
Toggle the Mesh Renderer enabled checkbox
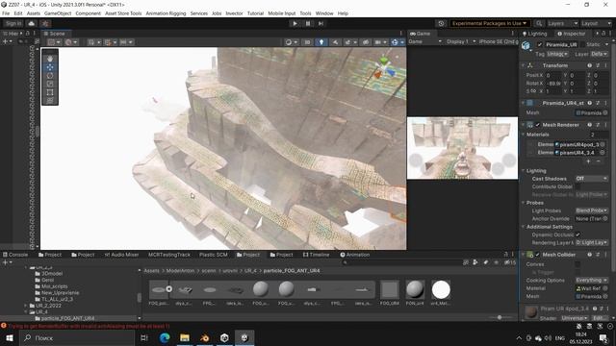[x=538, y=125]
